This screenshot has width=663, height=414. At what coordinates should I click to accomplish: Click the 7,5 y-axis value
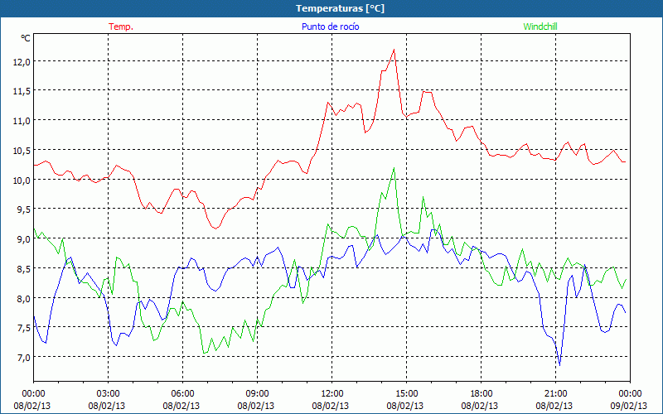[24, 328]
